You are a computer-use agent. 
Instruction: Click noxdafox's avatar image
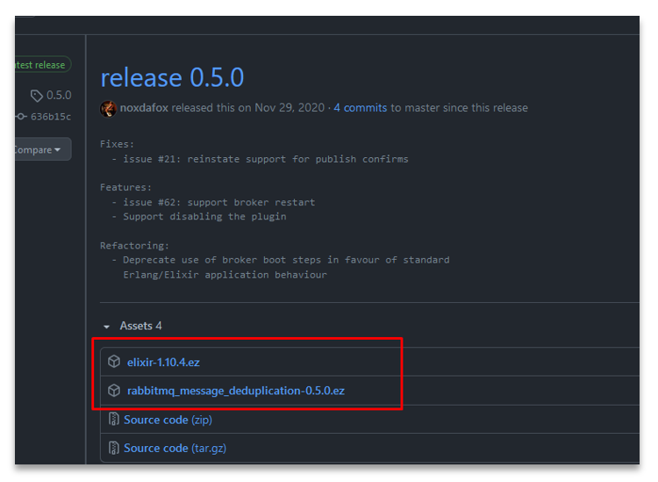(108, 109)
